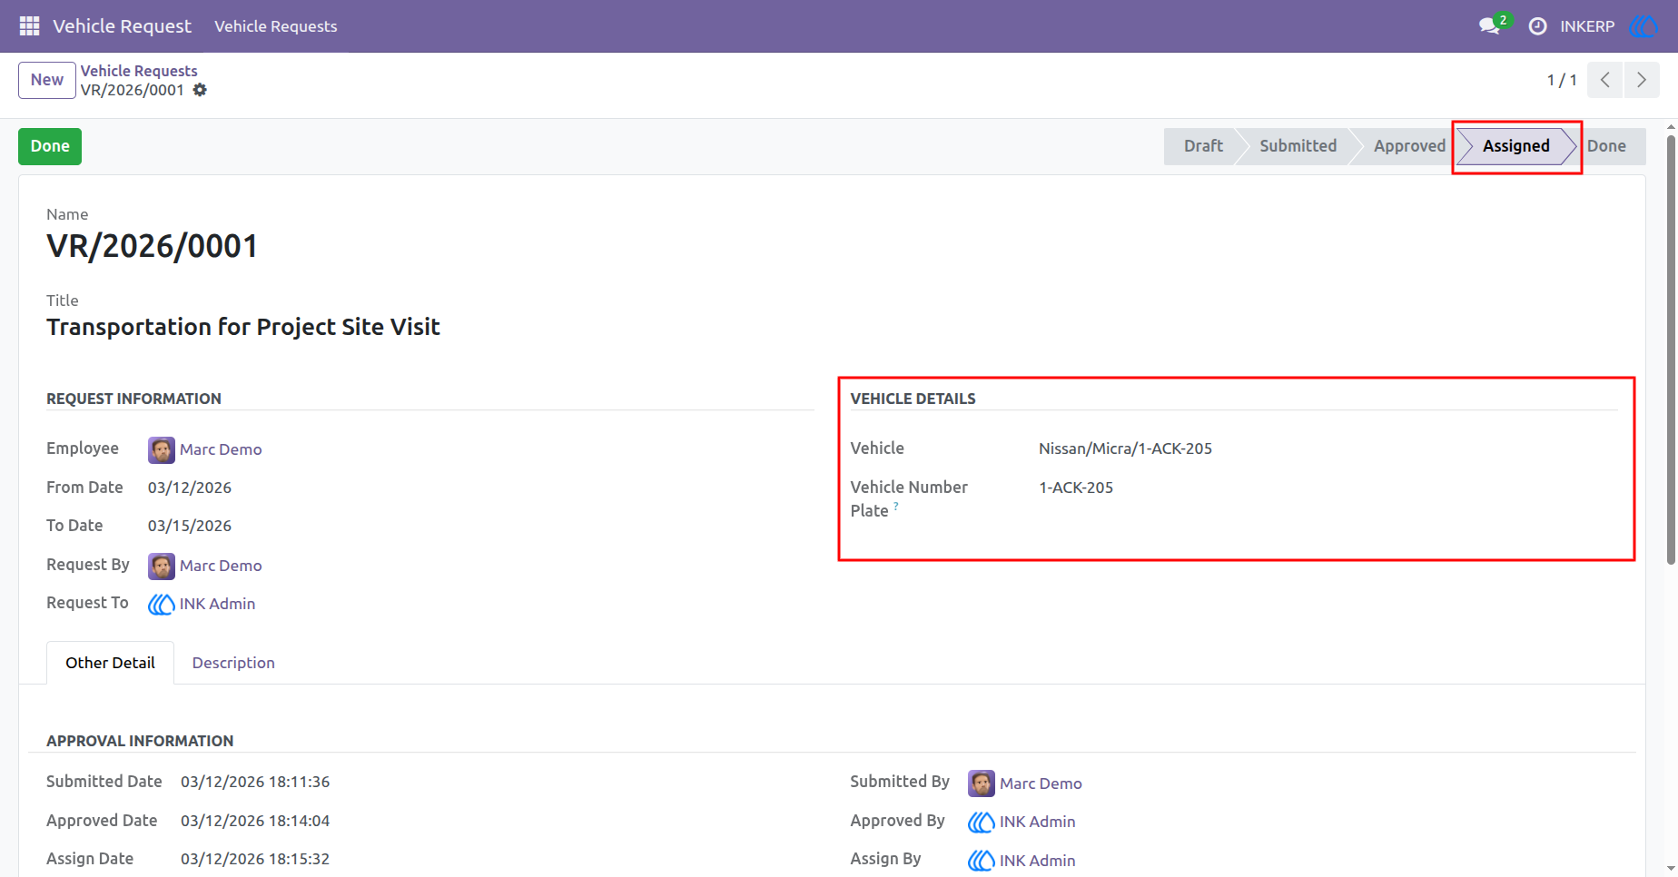
Task: Follow the Vehicle Requests breadcrumb link
Action: coord(139,71)
